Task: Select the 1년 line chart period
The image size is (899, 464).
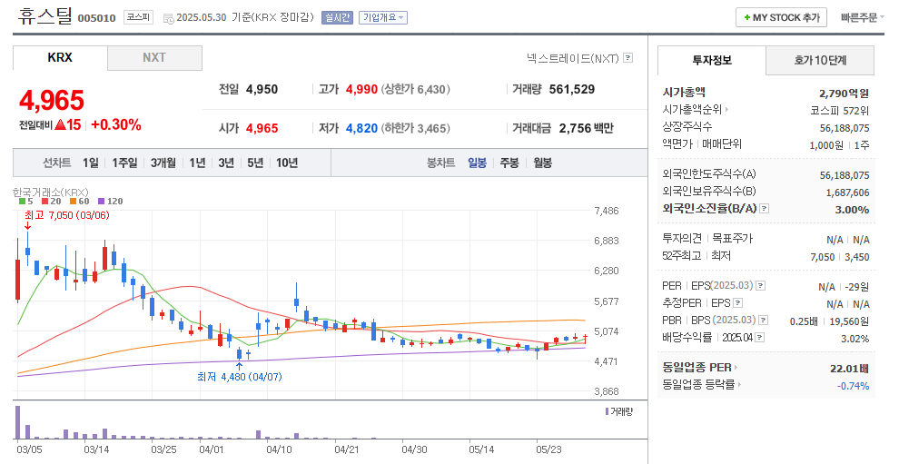Action: click(197, 163)
